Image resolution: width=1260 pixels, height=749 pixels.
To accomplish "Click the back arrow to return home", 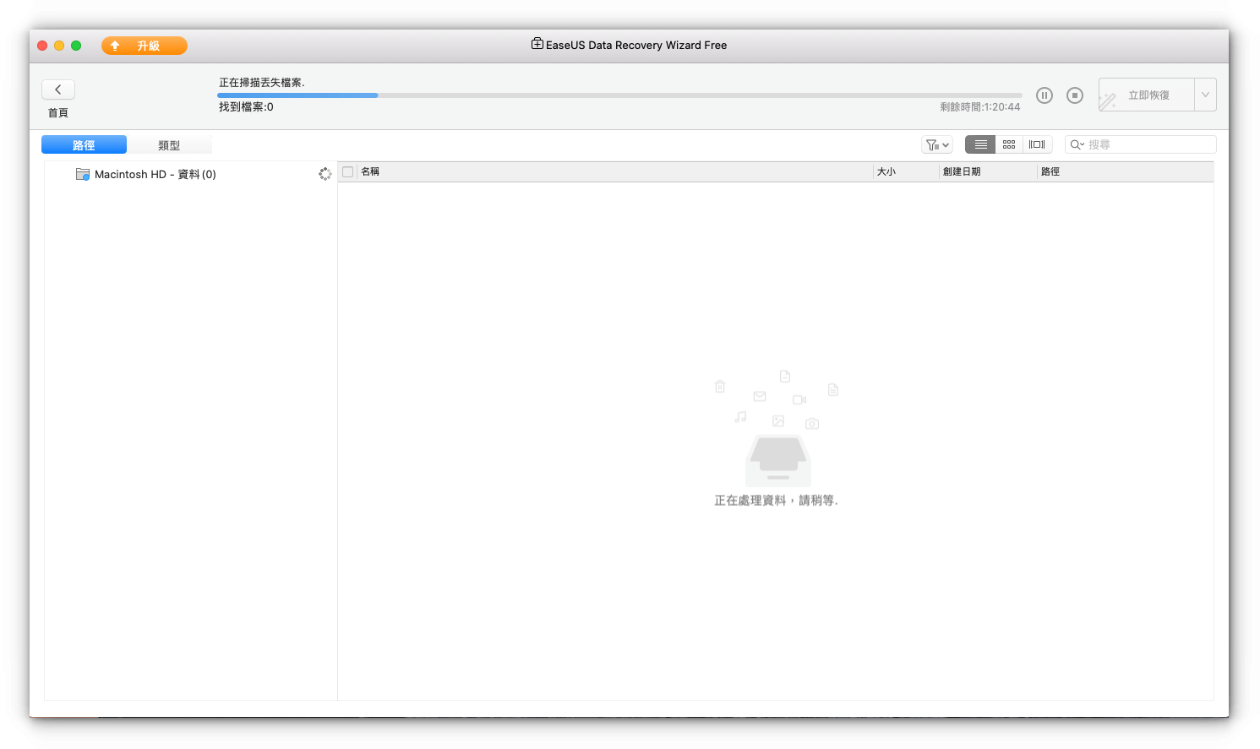I will click(58, 90).
